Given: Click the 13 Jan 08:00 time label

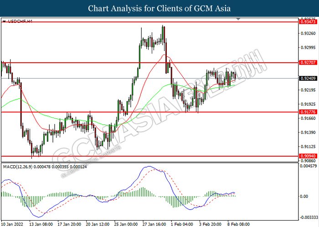Looking at the screenshot, I should click(41, 224).
